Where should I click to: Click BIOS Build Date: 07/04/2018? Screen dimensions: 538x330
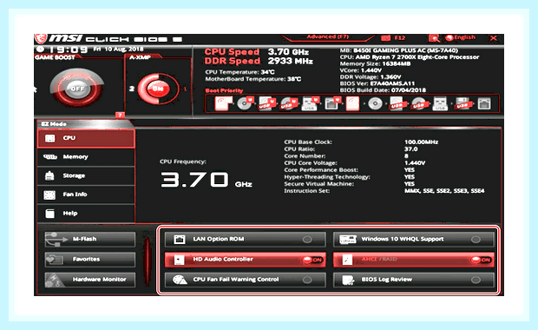383,90
